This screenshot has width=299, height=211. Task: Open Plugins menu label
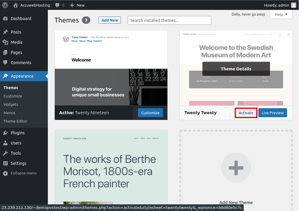pyautogui.click(x=18, y=133)
